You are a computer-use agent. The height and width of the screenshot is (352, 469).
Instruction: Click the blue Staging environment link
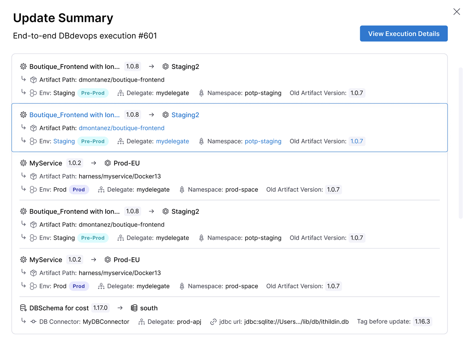64,141
